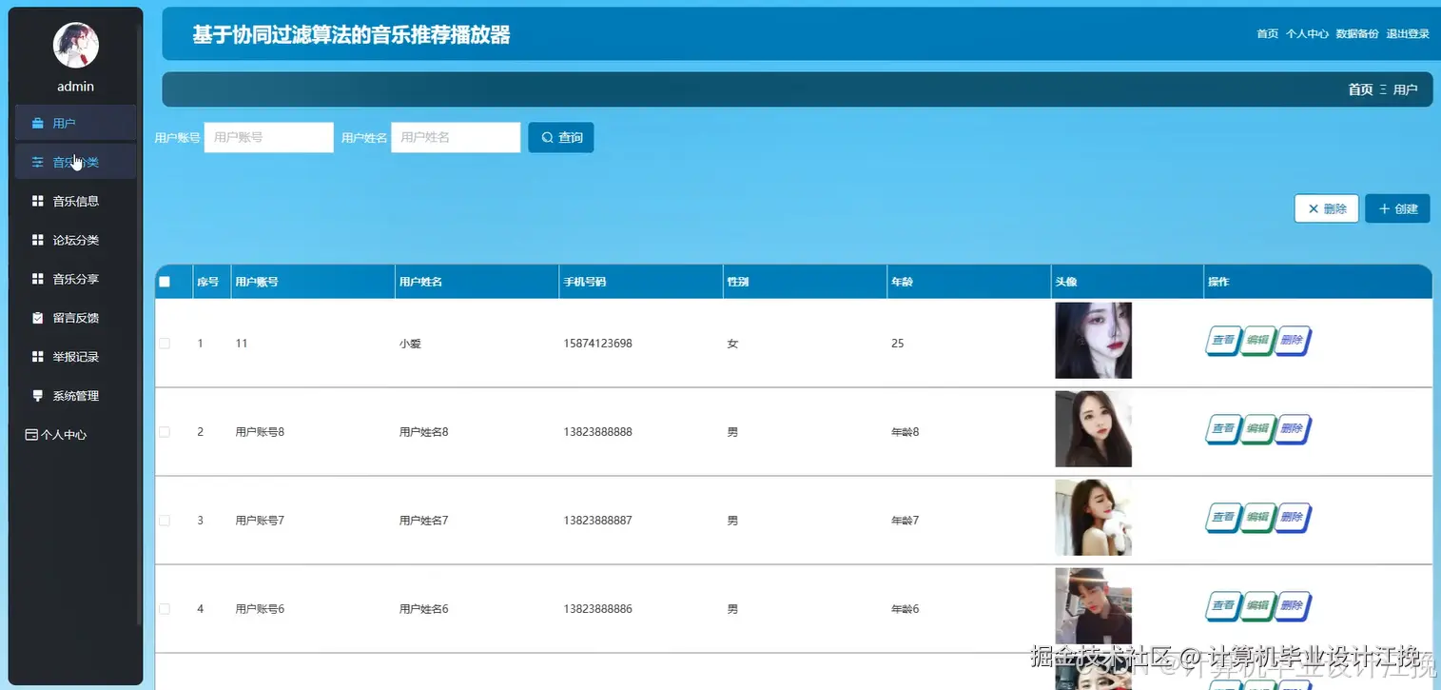Click inside the 用户姓名 search input
Image resolution: width=1441 pixels, height=690 pixels.
455,137
